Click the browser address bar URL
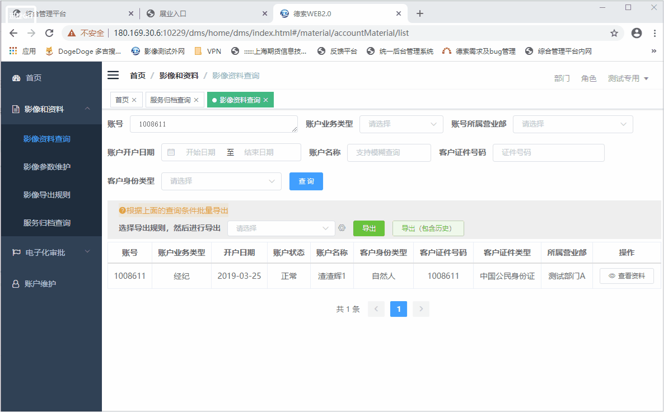 point(261,33)
